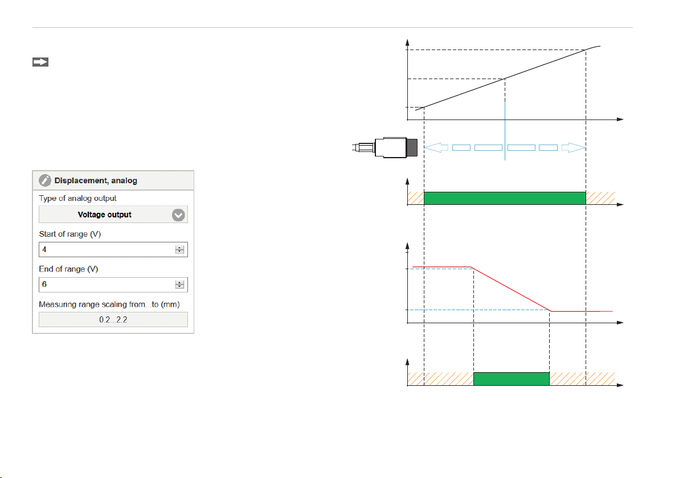The image size is (679, 478).
Task: Click the dark right-arrow icon at top left
Action: pyautogui.click(x=40, y=62)
